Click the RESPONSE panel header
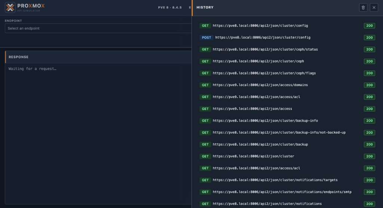This screenshot has width=383, height=208. coord(98,57)
